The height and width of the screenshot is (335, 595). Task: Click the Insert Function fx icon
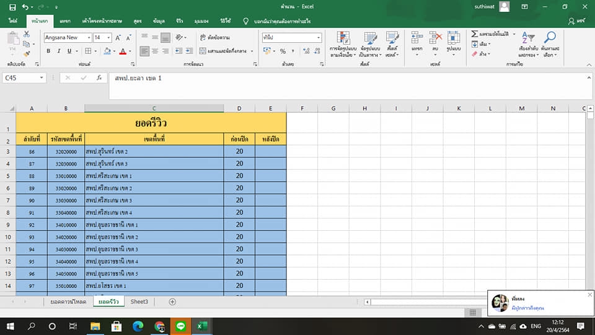(x=99, y=78)
